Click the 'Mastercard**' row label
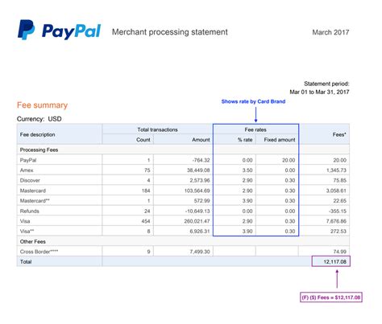This screenshot has height=324, width=382. point(35,201)
